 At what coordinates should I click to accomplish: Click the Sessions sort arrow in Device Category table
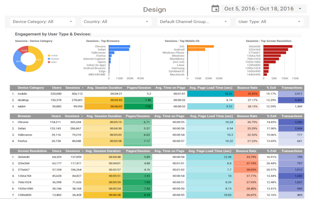click(83, 88)
